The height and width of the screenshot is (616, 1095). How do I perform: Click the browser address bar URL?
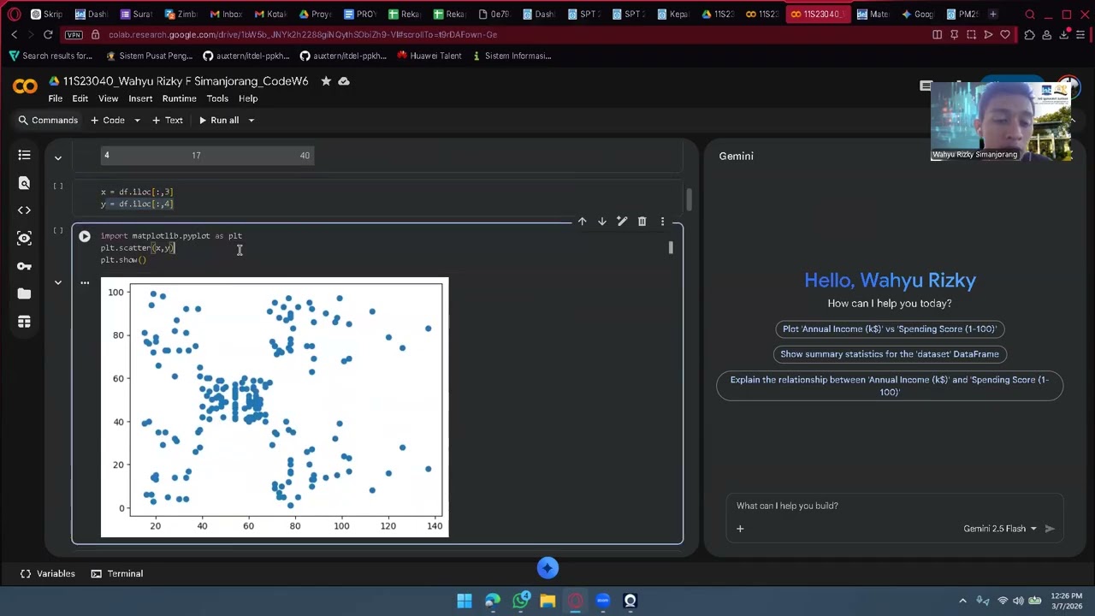(303, 35)
